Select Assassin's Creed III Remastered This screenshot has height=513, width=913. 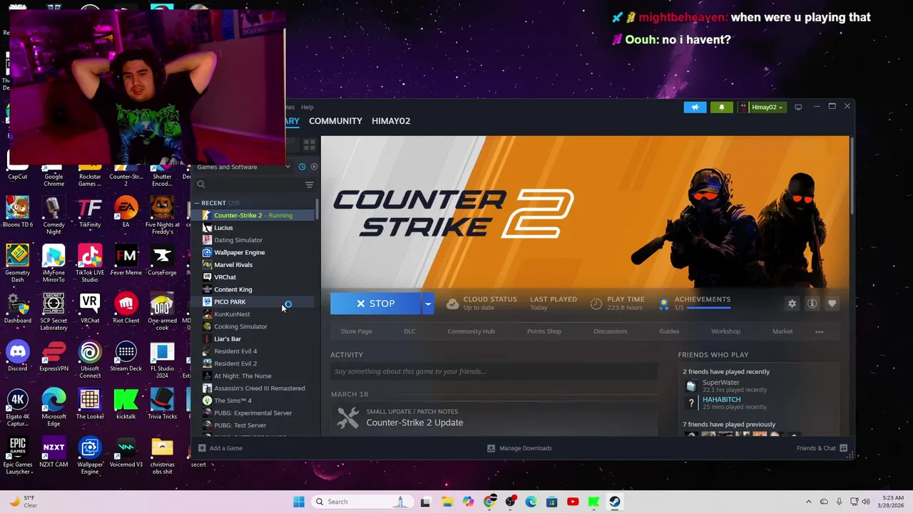coord(253,388)
